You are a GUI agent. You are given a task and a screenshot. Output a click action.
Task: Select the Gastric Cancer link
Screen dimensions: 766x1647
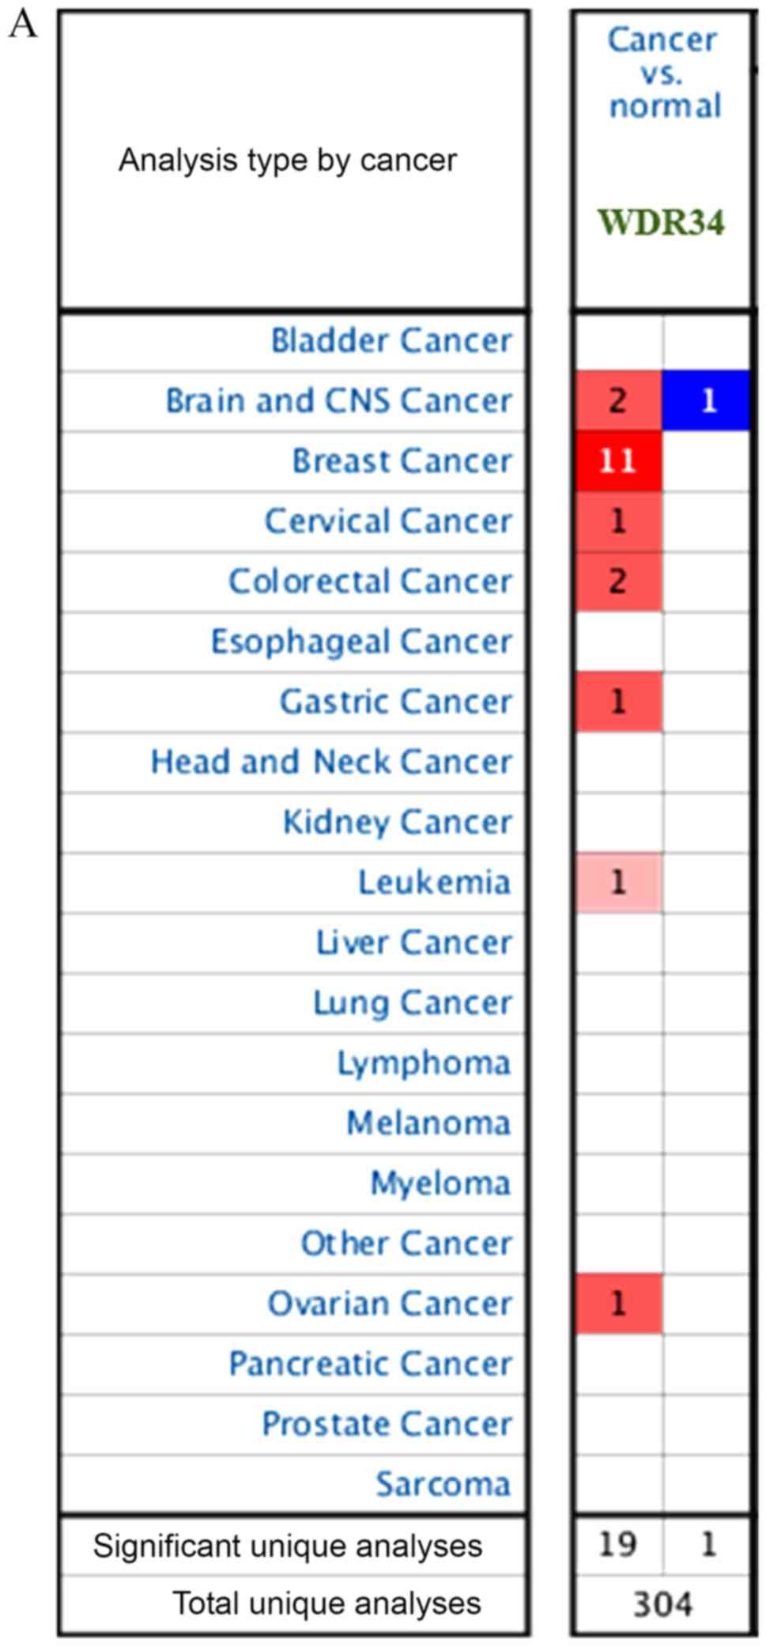click(x=395, y=702)
